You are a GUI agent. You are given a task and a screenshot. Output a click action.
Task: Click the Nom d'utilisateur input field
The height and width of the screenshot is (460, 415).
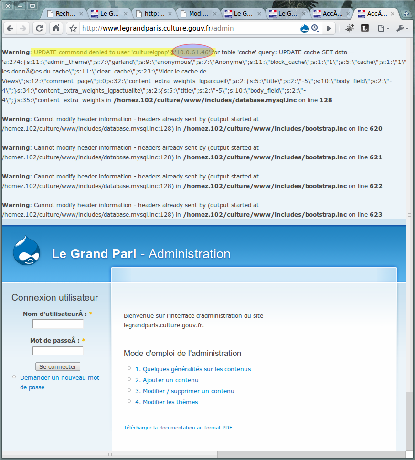tap(58, 324)
